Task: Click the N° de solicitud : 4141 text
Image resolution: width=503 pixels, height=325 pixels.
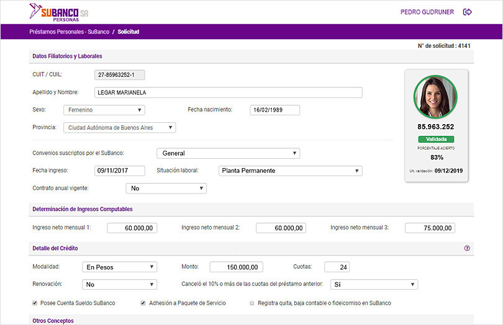Action: click(x=444, y=46)
